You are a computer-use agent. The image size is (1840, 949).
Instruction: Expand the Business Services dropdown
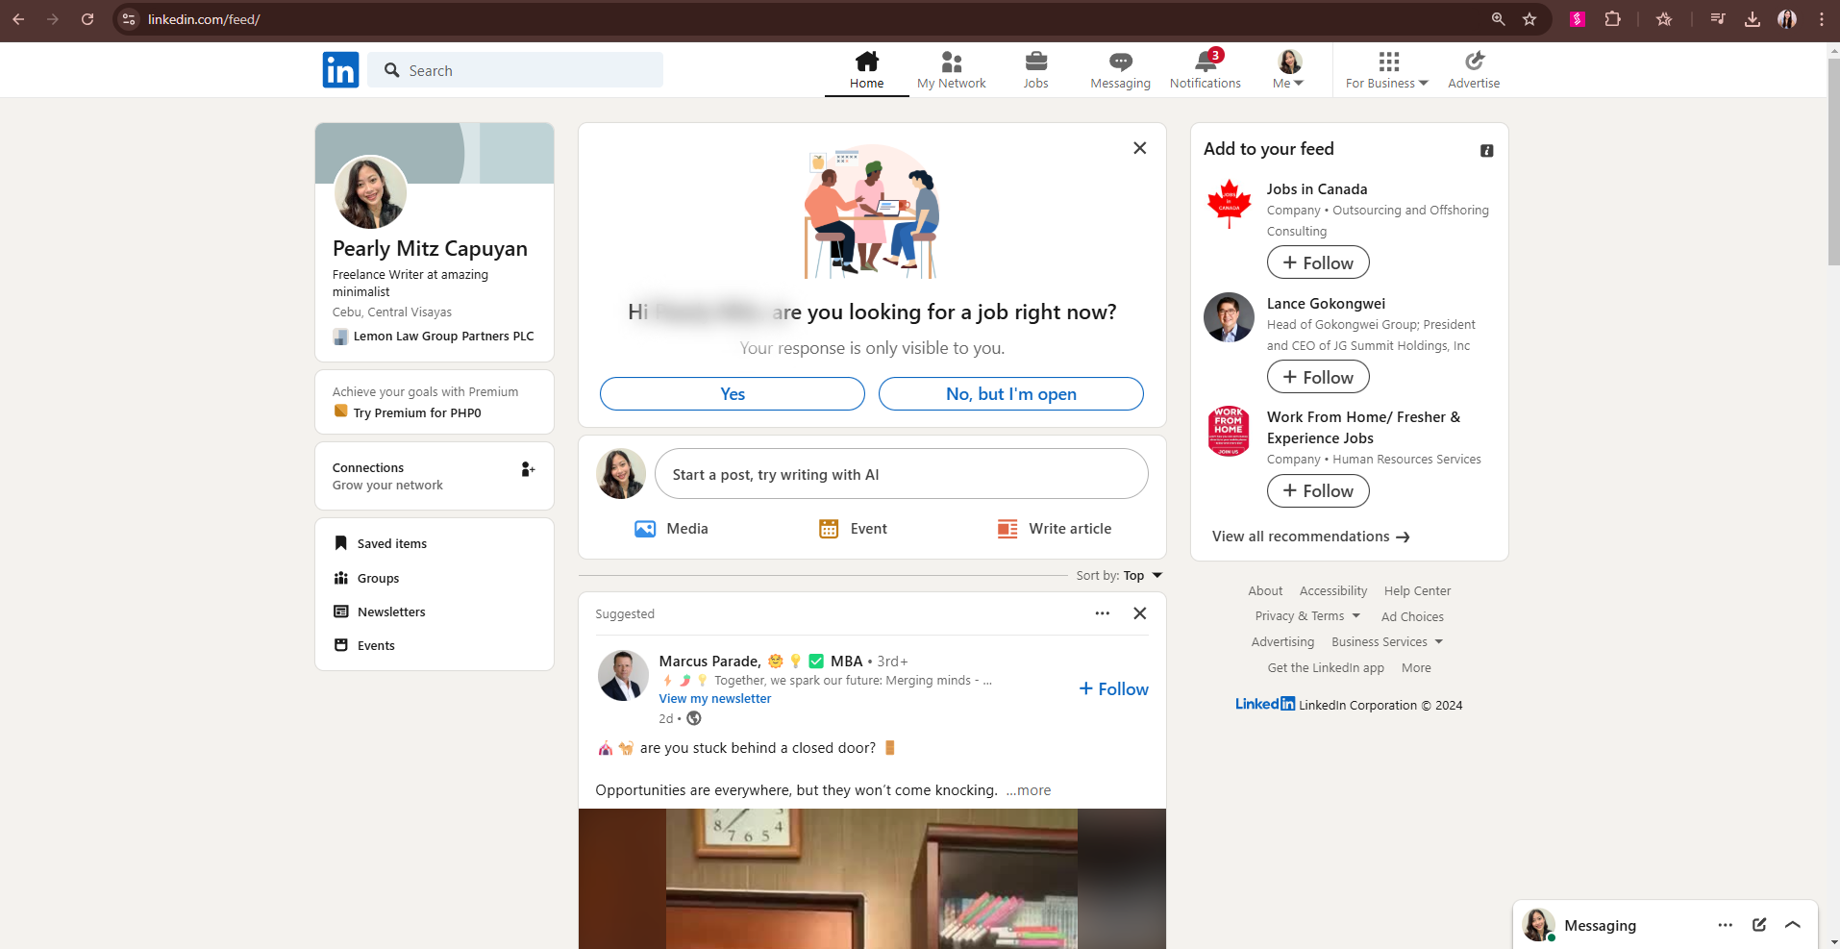pos(1387,642)
